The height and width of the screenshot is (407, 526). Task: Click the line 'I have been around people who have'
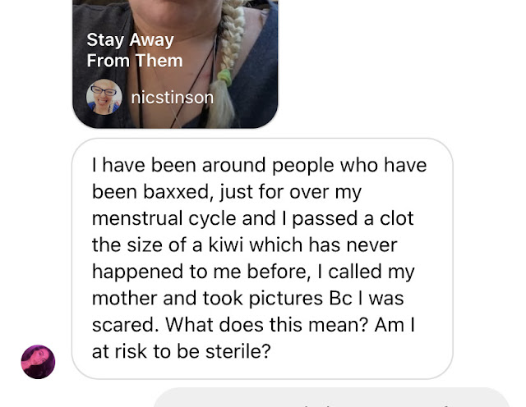260,166
